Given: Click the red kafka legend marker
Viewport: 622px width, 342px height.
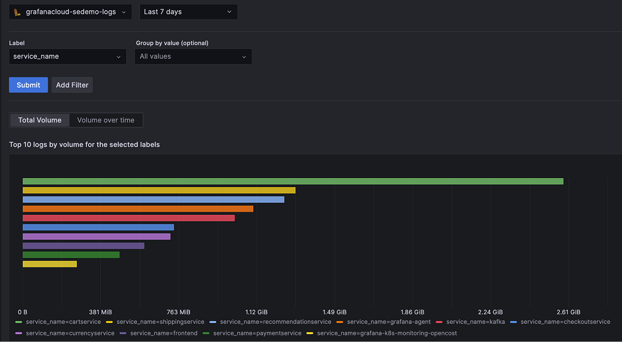Looking at the screenshot, I should coord(438,321).
